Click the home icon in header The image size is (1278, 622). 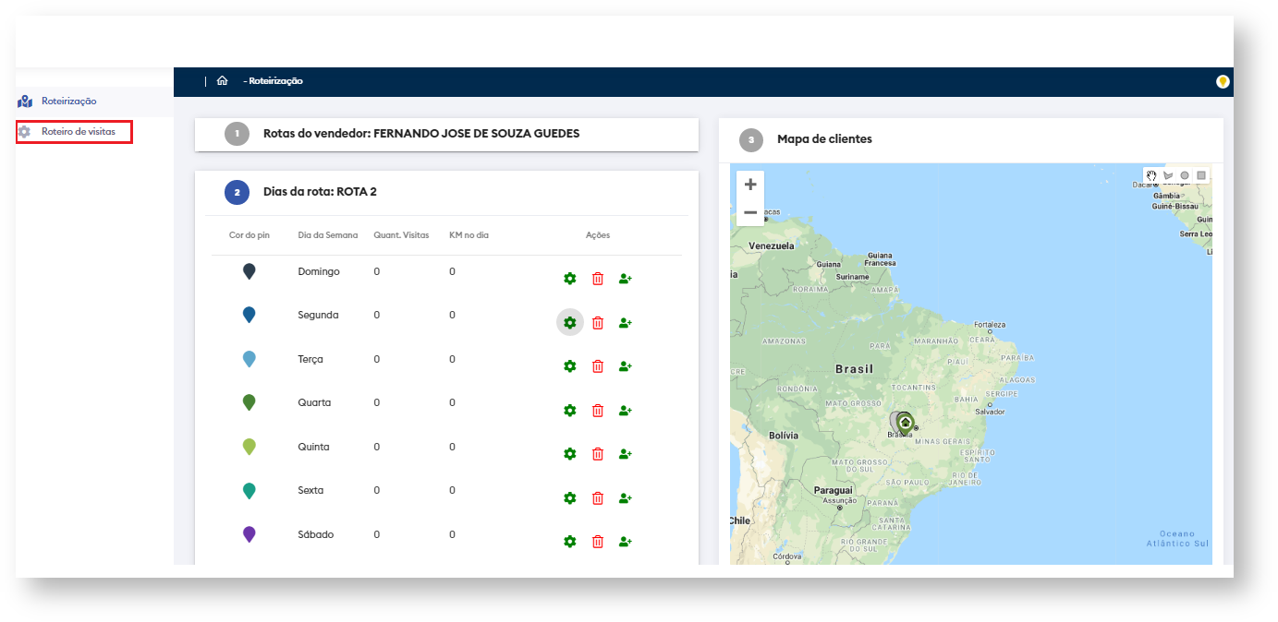pyautogui.click(x=222, y=81)
